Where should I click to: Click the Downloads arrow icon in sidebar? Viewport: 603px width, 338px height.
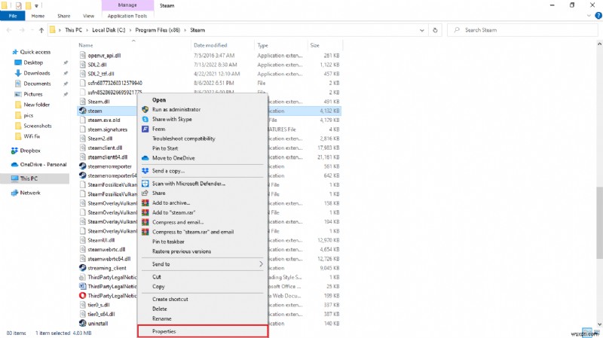pos(17,73)
